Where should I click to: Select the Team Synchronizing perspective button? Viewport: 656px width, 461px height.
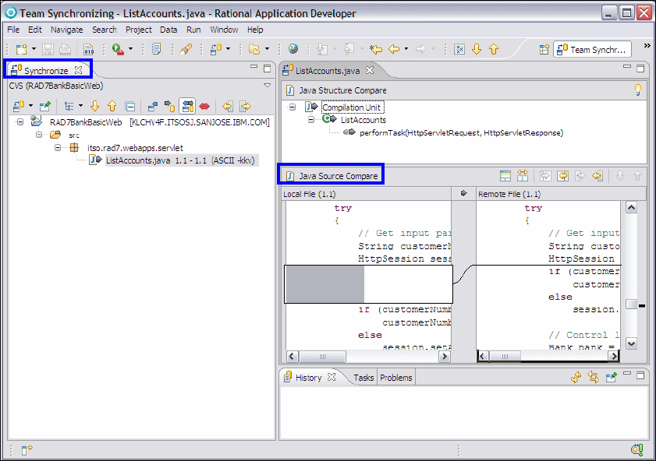593,49
